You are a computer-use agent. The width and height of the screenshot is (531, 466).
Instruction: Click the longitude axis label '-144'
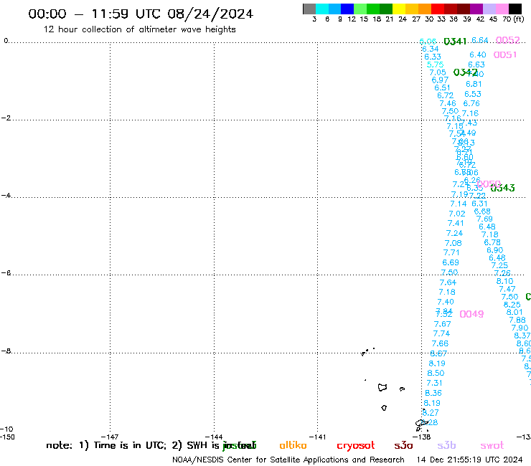click(x=214, y=437)
